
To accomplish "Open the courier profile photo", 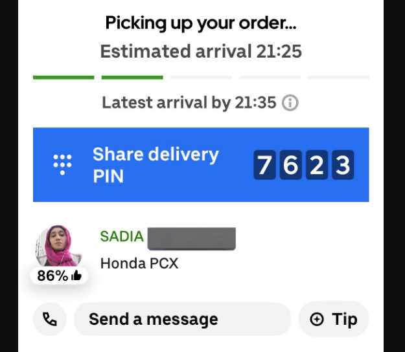I will 58,245.
